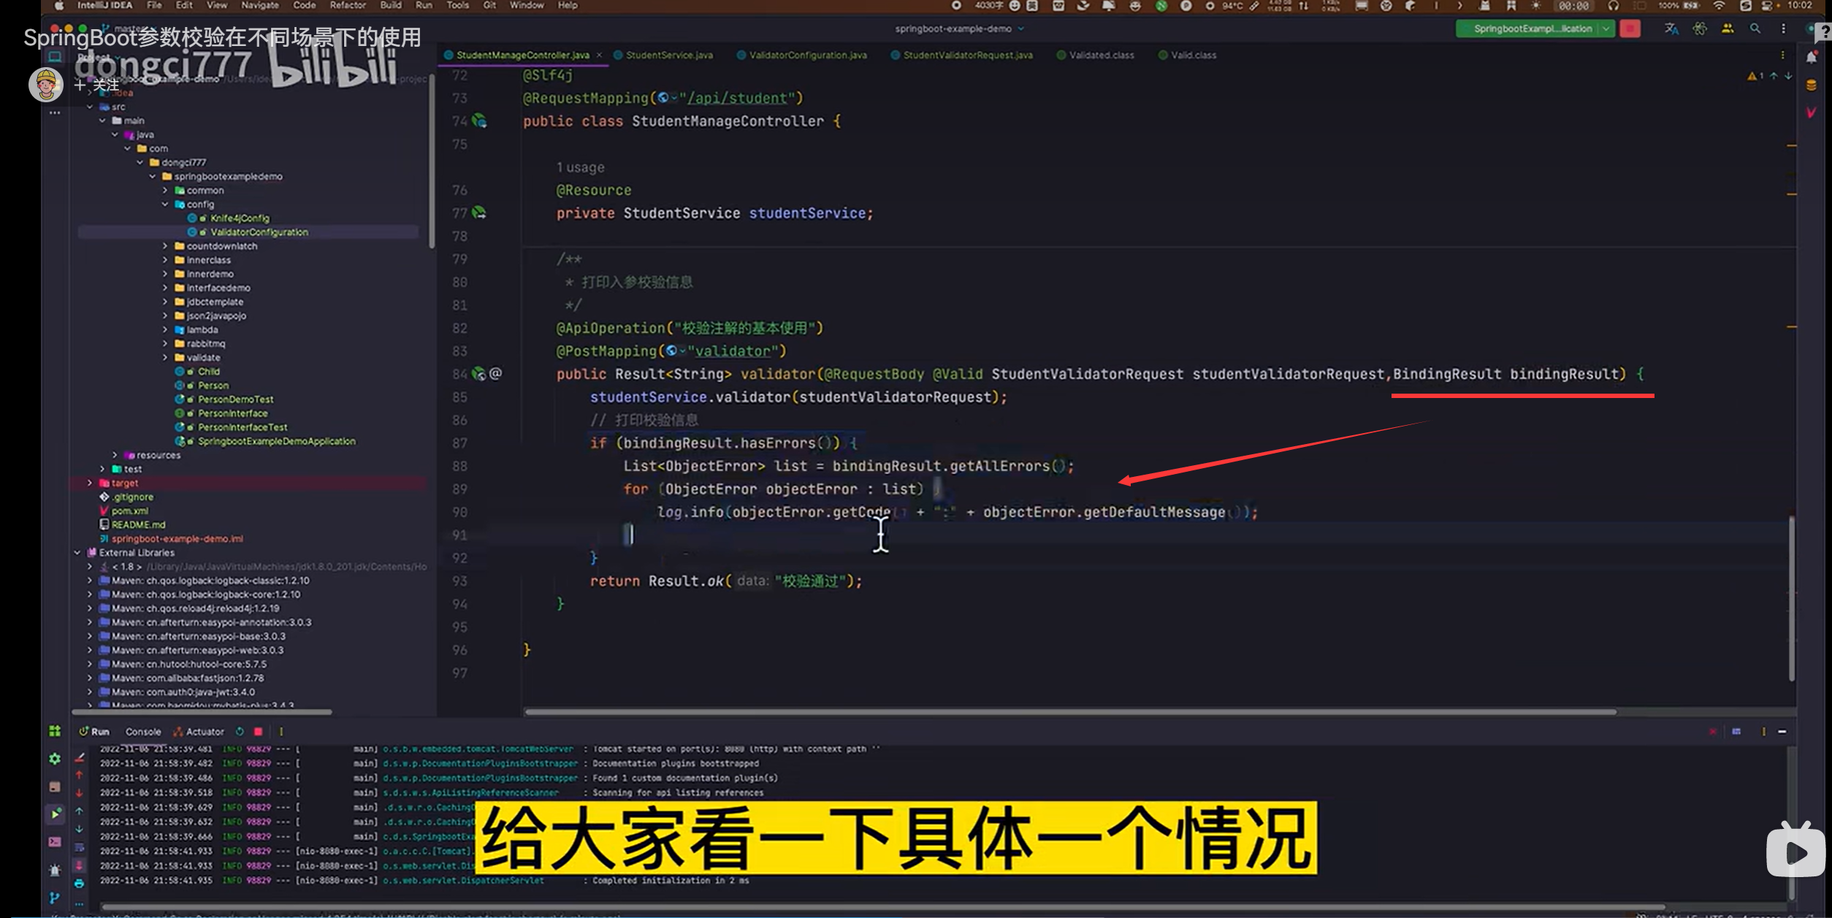Open the Maven tool window icon
The width and height of the screenshot is (1832, 918).
1812,112
